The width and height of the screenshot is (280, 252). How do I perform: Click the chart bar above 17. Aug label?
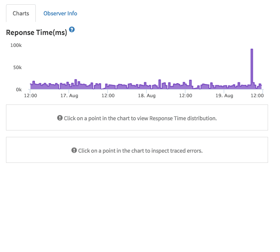[69, 86]
